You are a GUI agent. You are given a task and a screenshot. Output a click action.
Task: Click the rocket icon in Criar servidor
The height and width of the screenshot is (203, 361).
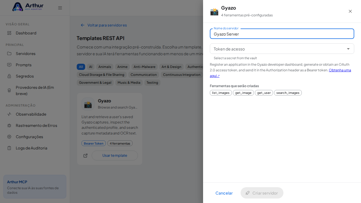[x=248, y=193]
